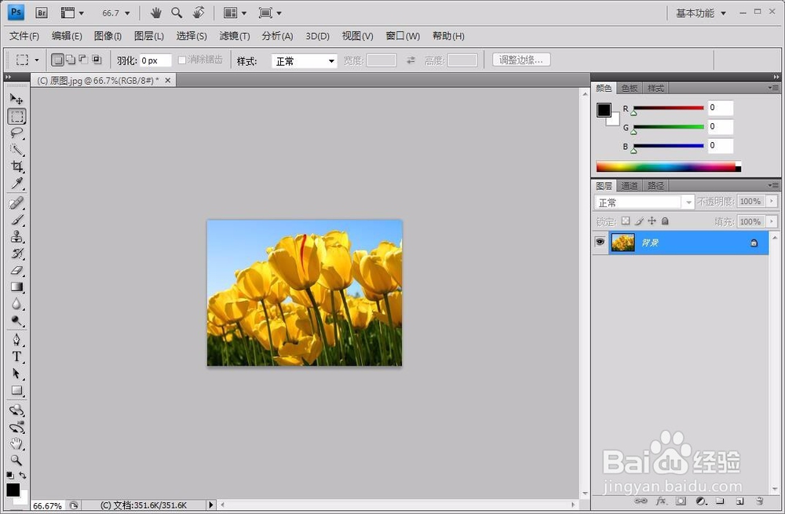Open the 图像(I) menu
This screenshot has width=785, height=514.
(x=108, y=36)
